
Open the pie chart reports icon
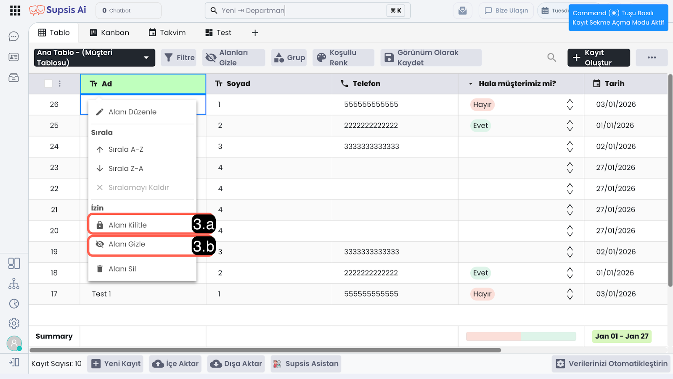14,304
